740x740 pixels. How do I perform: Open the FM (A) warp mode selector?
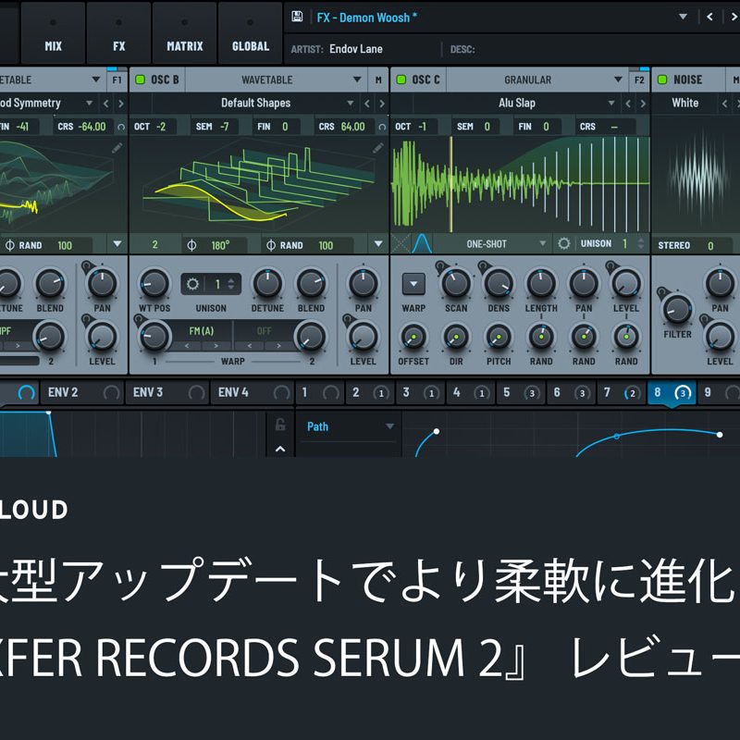[202, 331]
